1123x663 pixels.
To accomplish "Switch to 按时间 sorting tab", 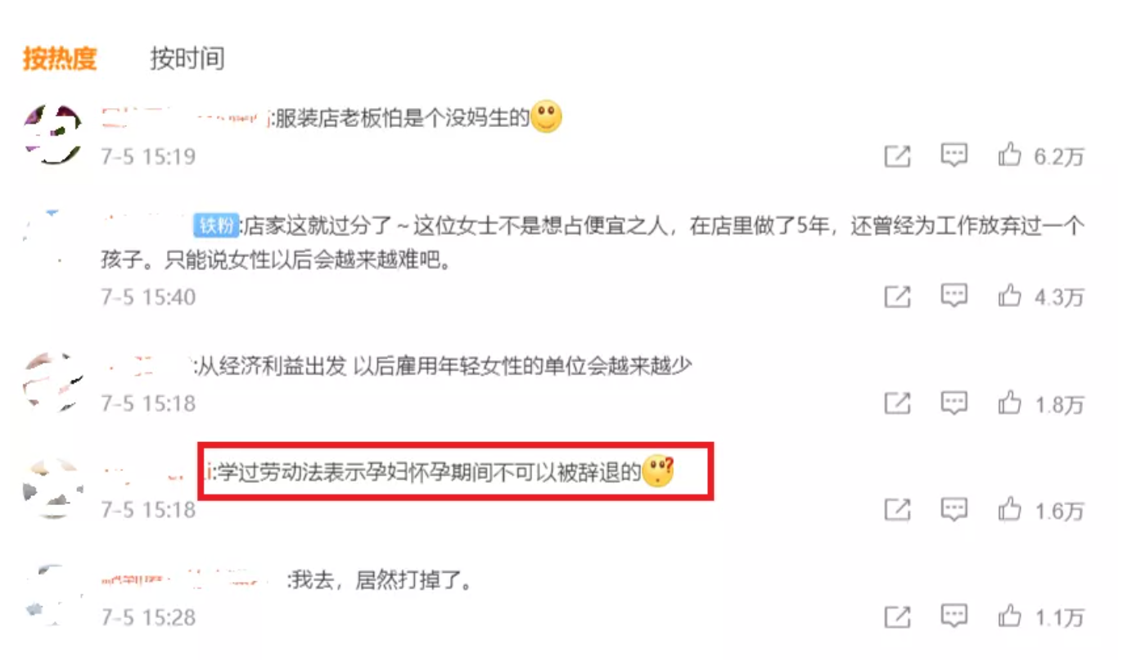I will (x=187, y=59).
